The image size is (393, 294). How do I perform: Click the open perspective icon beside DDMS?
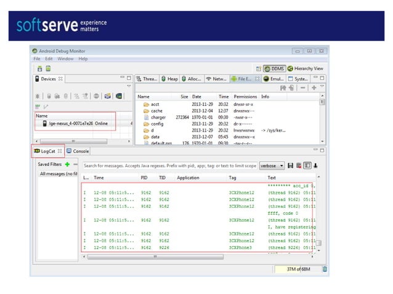(x=258, y=68)
